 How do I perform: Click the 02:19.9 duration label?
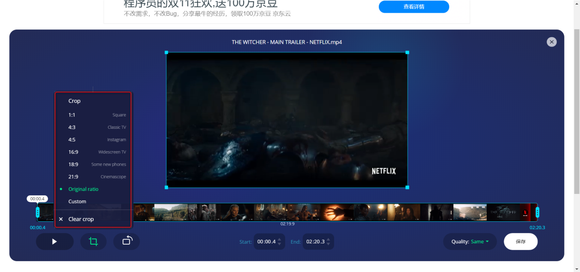(x=287, y=224)
